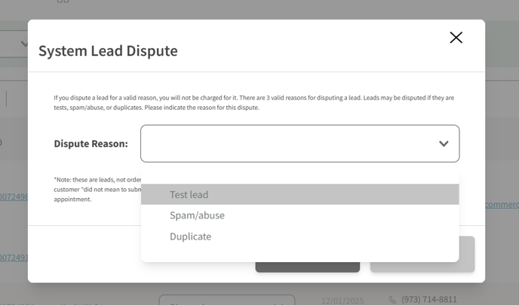Expand the background dropdown chevron at top left

[x=24, y=44]
